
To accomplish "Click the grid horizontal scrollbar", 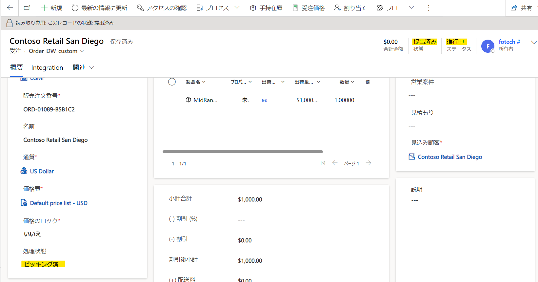I will pyautogui.click(x=243, y=152).
